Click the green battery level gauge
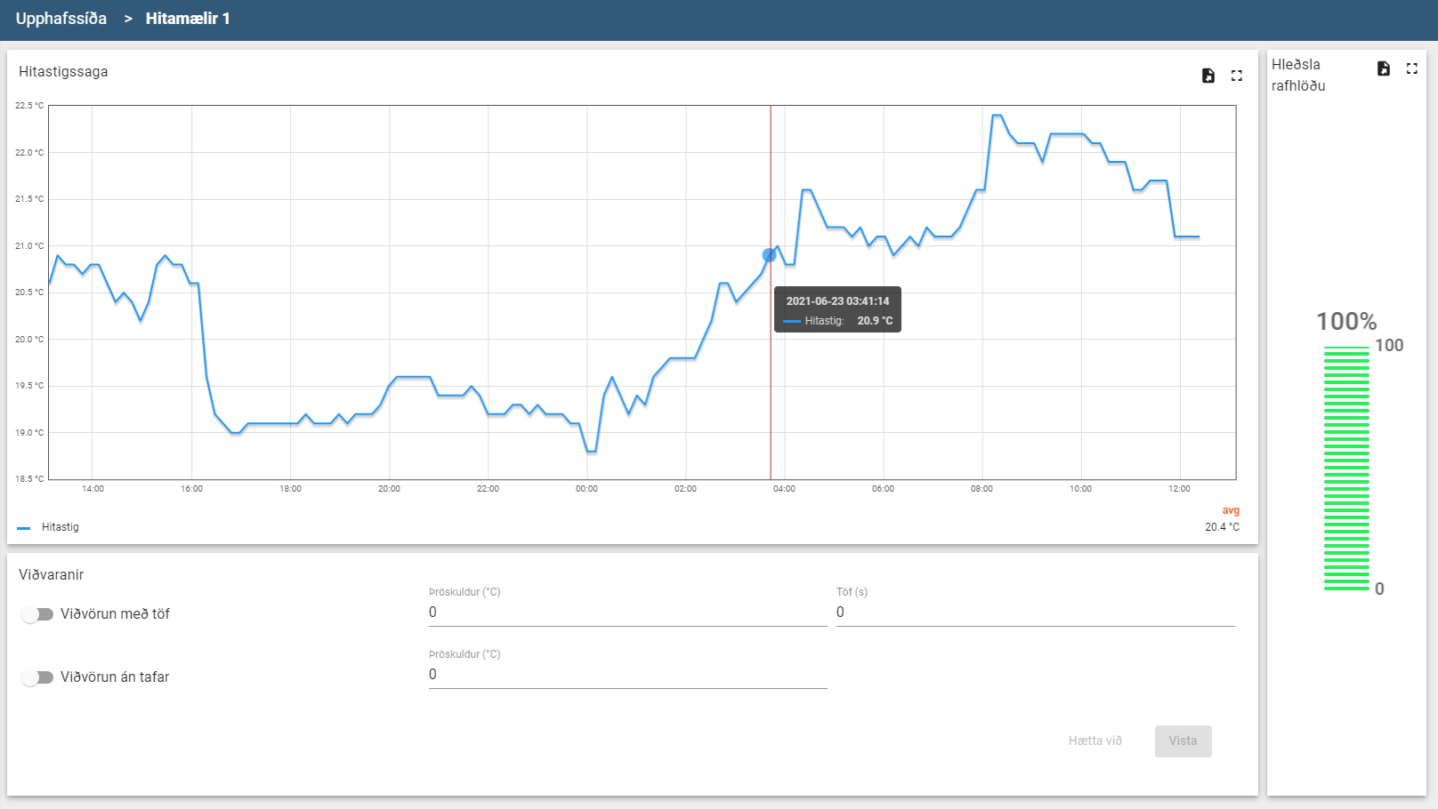The width and height of the screenshot is (1438, 809). coord(1346,469)
